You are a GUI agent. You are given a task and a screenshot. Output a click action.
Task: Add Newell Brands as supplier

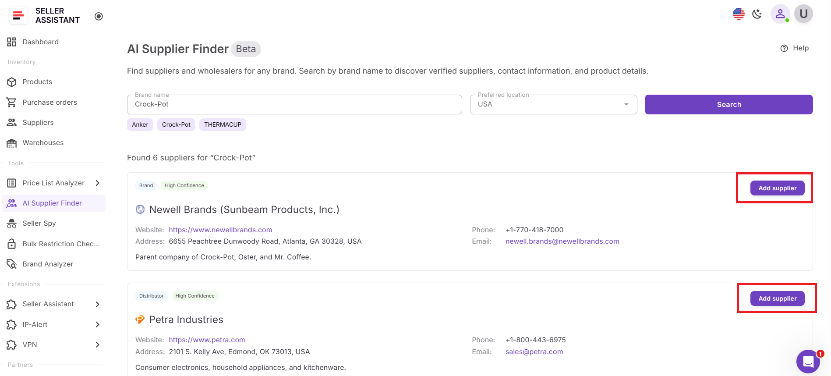tap(778, 188)
